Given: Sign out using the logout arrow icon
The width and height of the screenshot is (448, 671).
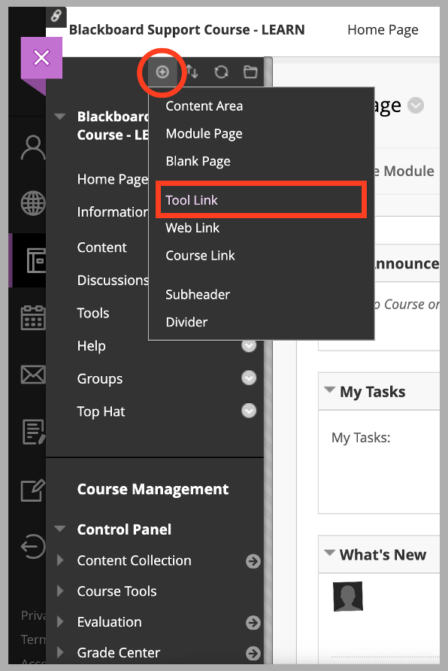Looking at the screenshot, I should click(x=33, y=547).
